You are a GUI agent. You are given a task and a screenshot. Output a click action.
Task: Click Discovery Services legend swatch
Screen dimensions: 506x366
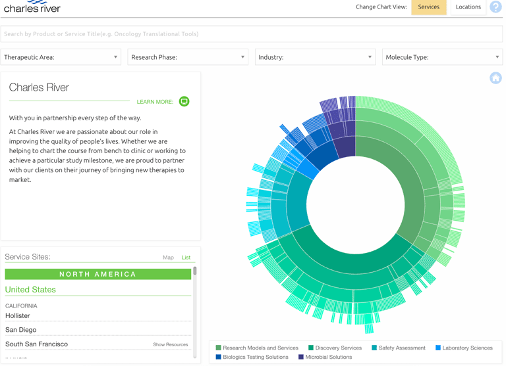311,348
